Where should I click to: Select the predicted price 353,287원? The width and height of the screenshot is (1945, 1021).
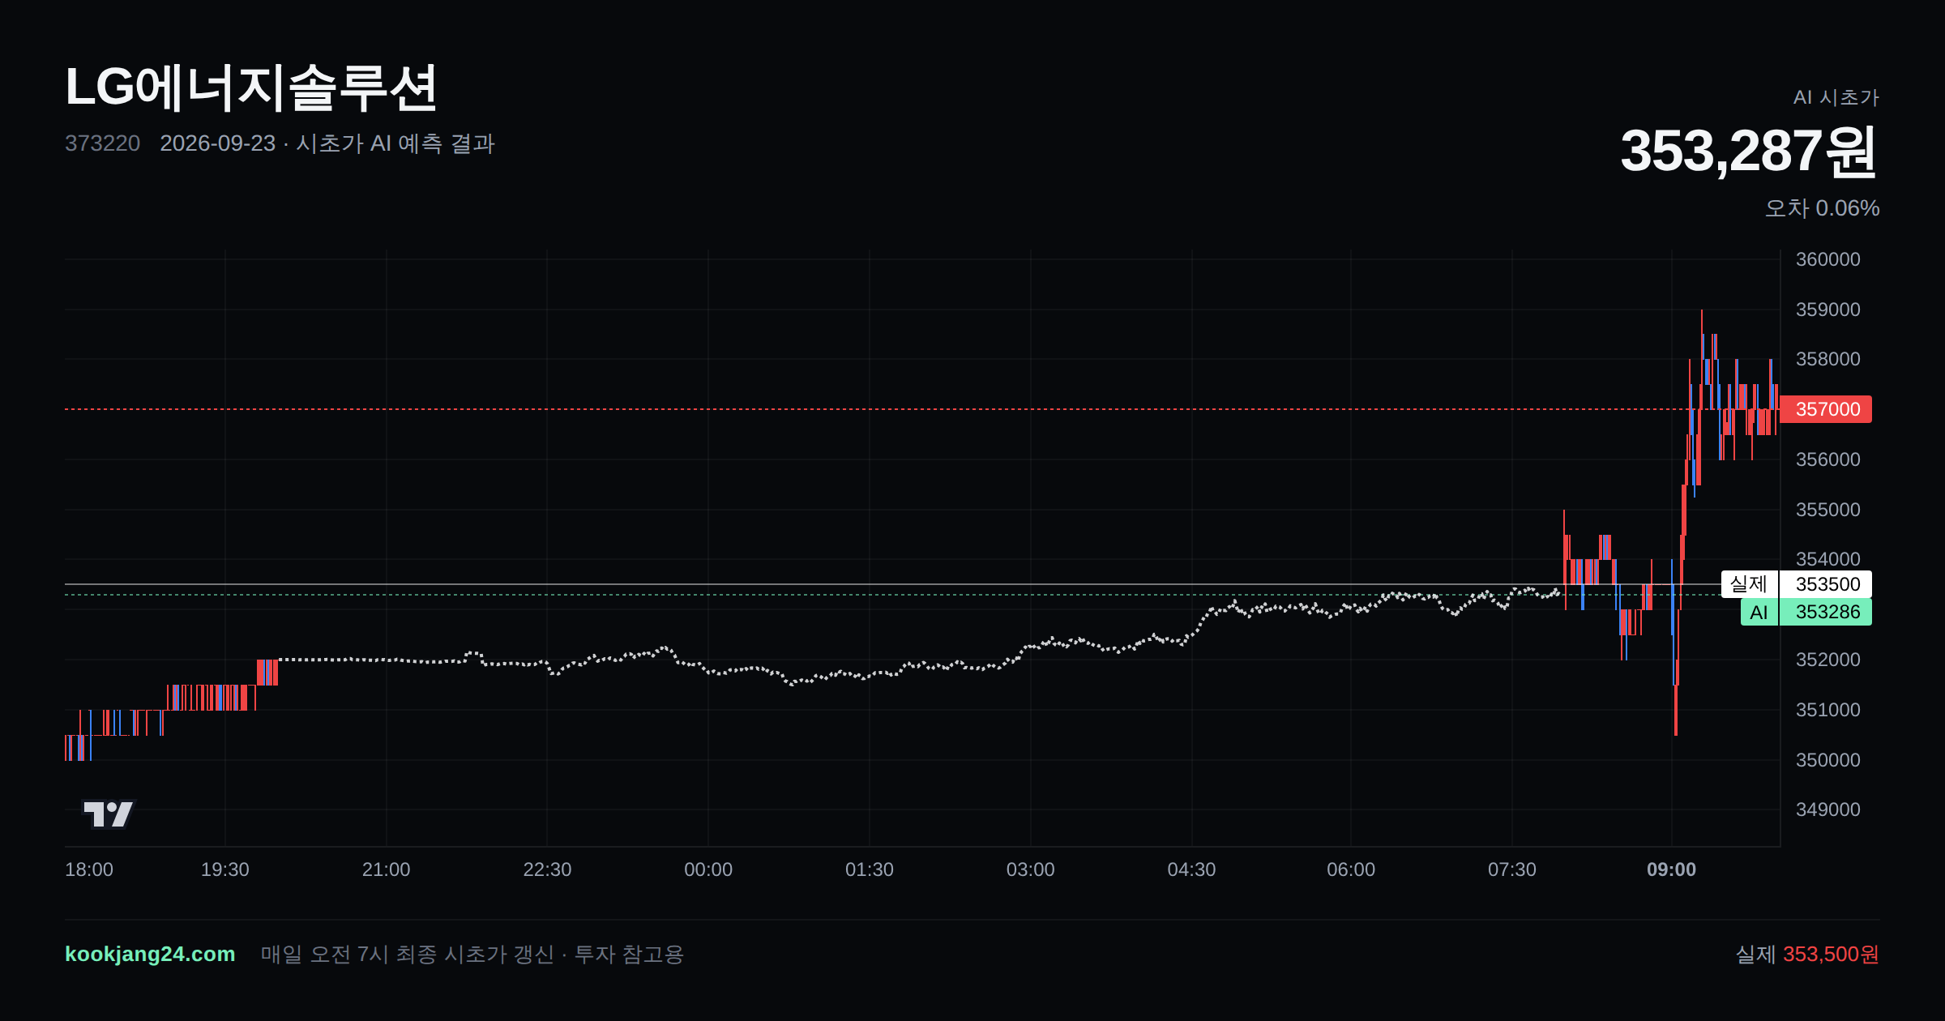pos(1749,151)
